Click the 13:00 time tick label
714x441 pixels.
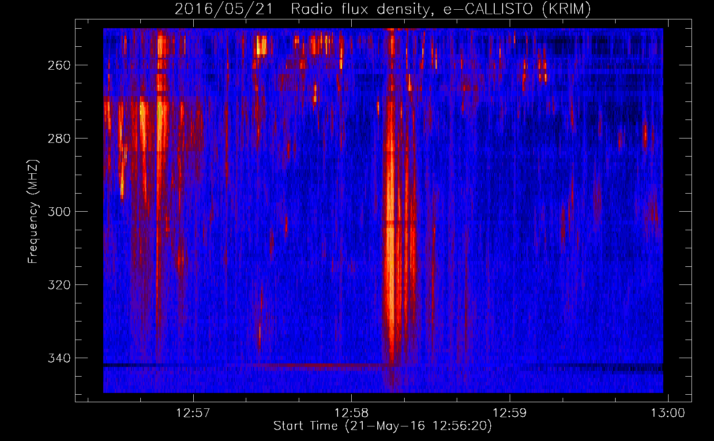(668, 413)
